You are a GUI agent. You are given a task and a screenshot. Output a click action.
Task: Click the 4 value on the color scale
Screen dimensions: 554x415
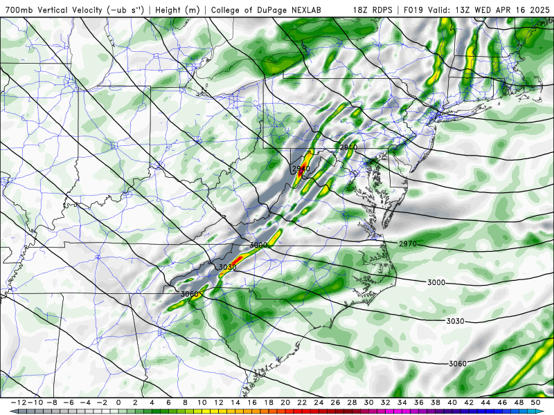[x=152, y=403]
